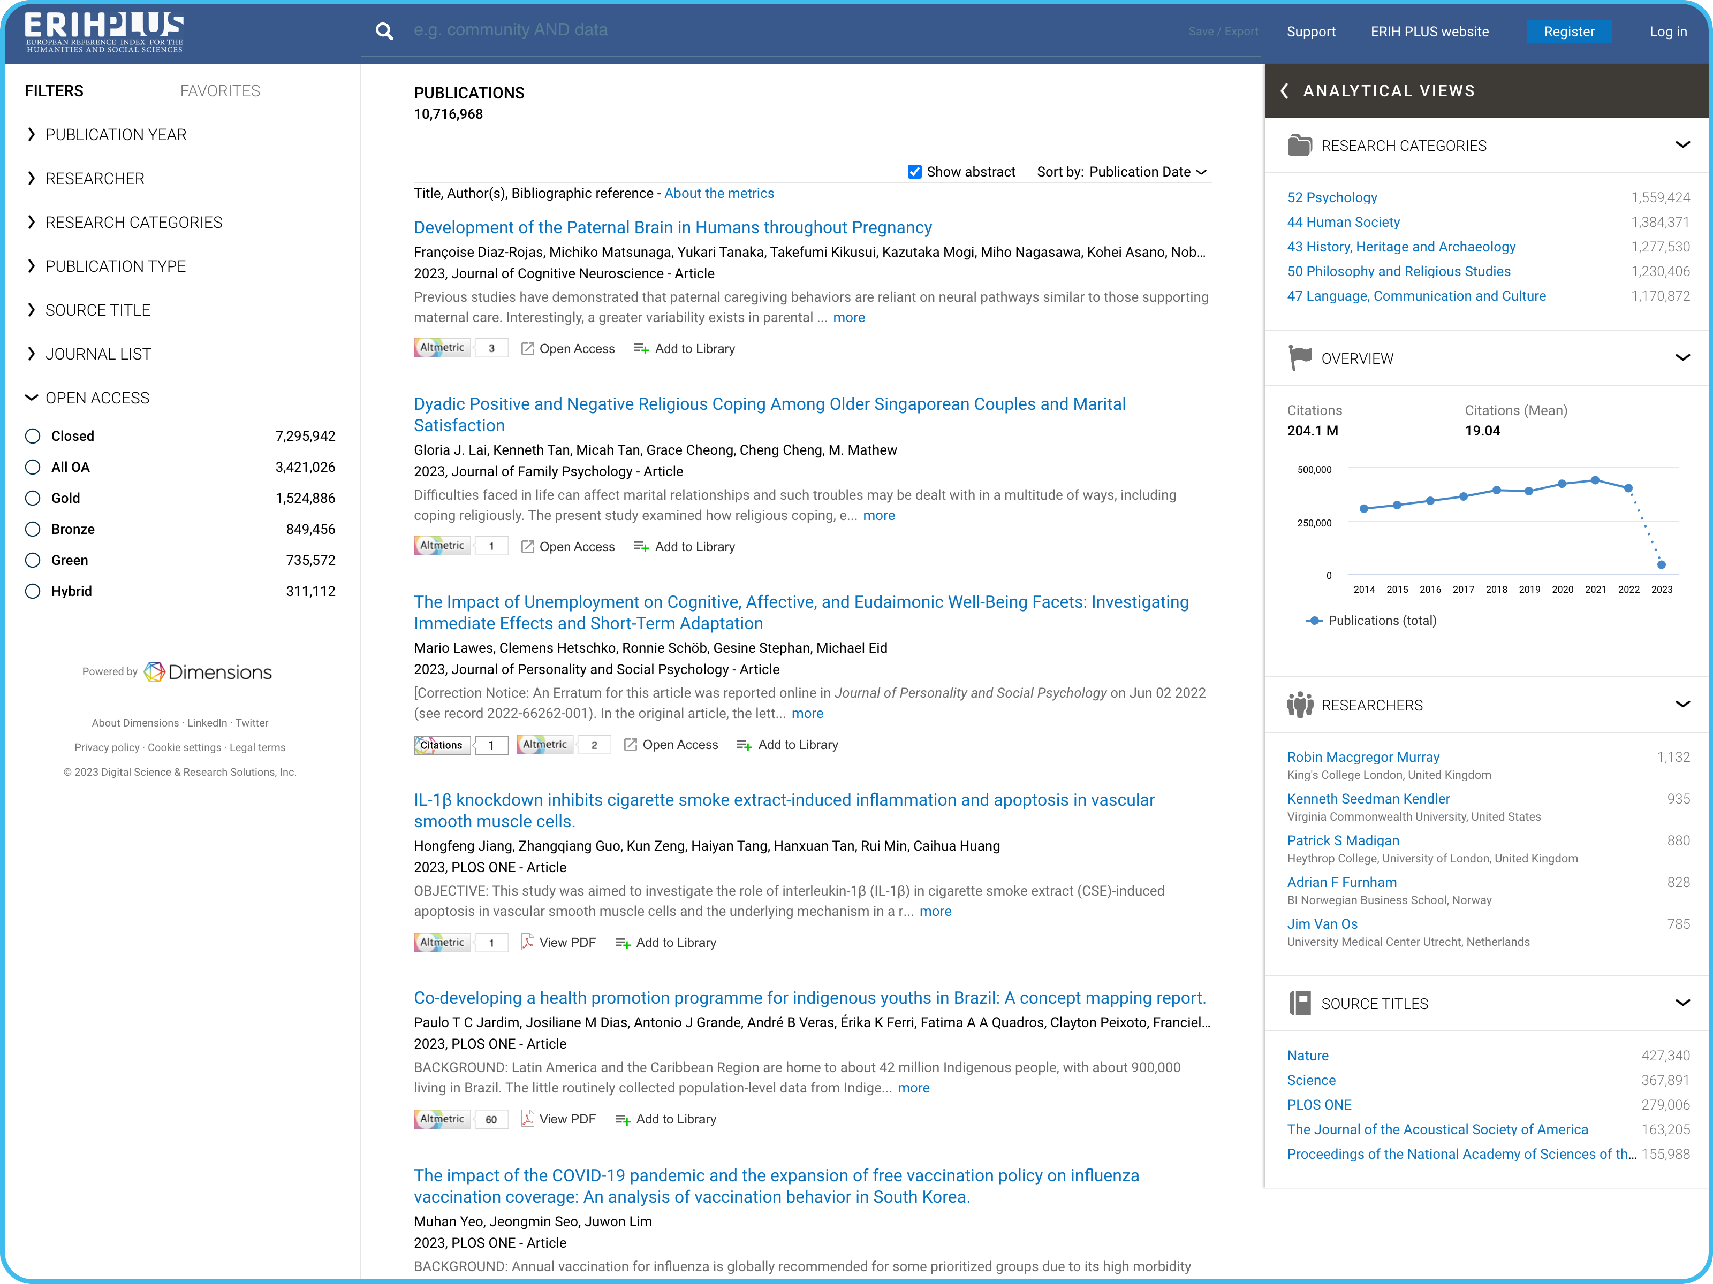Open the Sort by Publication Date dropdown
Viewport: 1713px width, 1284px height.
tap(1147, 172)
